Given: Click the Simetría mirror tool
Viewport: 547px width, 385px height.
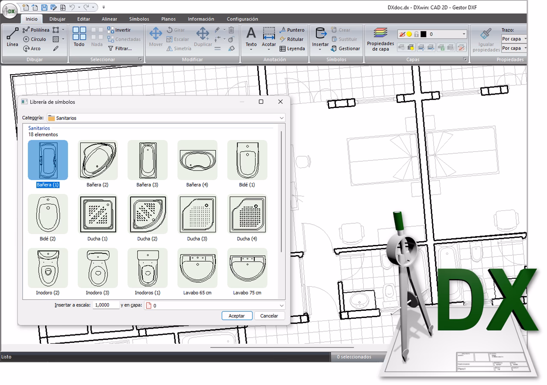Looking at the screenshot, I should [x=179, y=49].
